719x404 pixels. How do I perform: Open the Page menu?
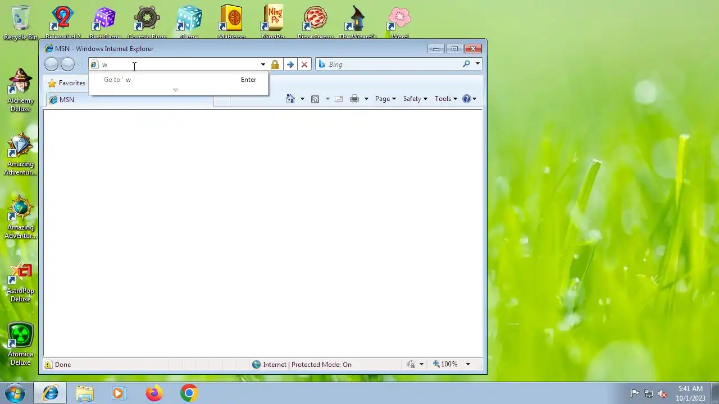click(385, 99)
